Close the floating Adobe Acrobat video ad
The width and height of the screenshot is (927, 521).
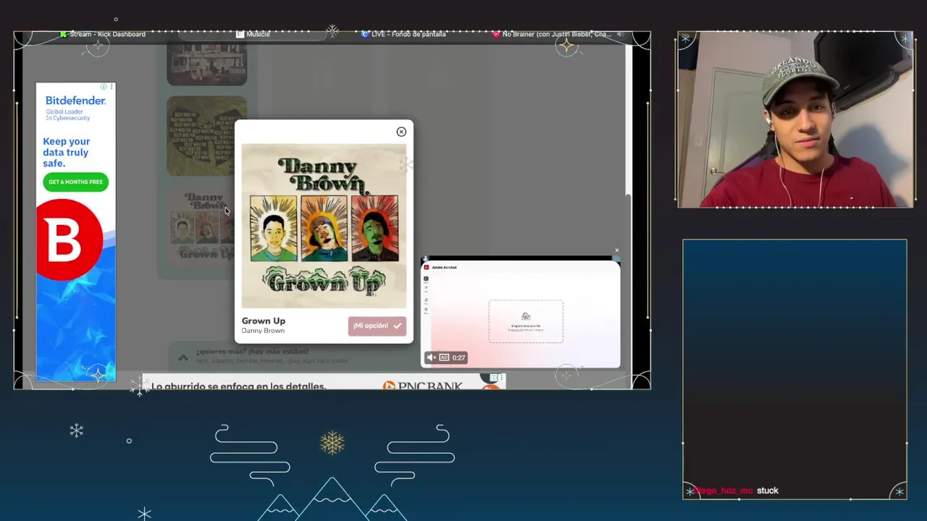pyautogui.click(x=617, y=250)
